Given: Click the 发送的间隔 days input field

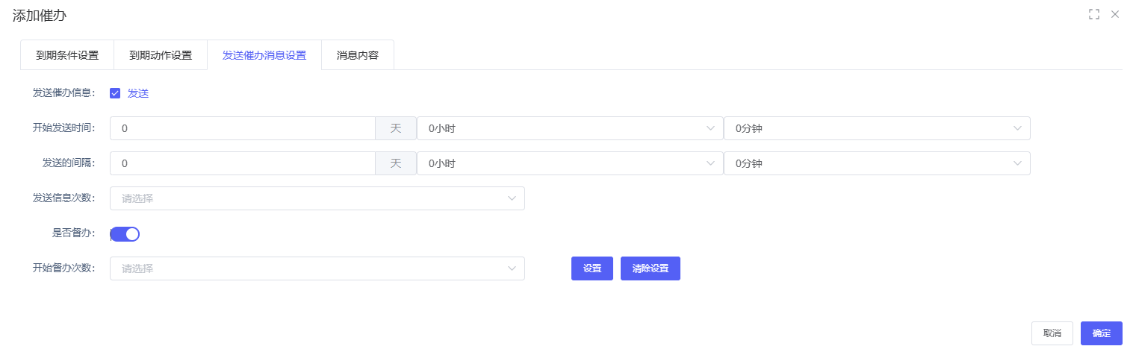Looking at the screenshot, I should (x=243, y=163).
